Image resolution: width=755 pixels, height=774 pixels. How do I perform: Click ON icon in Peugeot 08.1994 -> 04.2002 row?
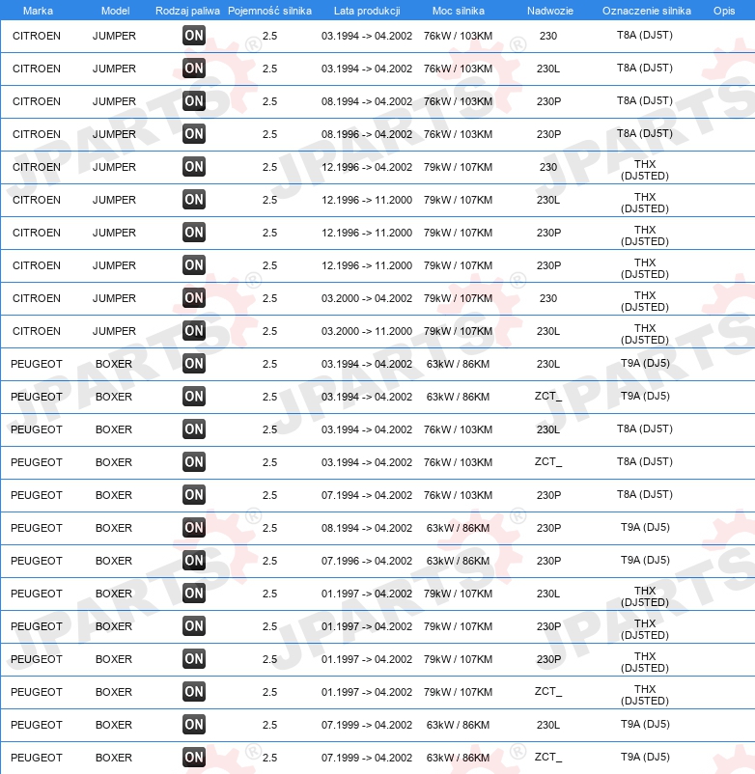pyautogui.click(x=193, y=528)
